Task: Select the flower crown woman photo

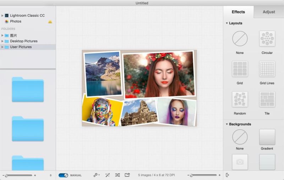Action: [x=159, y=74]
